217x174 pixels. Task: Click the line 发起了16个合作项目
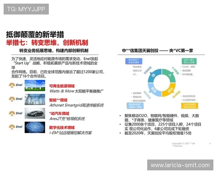(x=29, y=76)
